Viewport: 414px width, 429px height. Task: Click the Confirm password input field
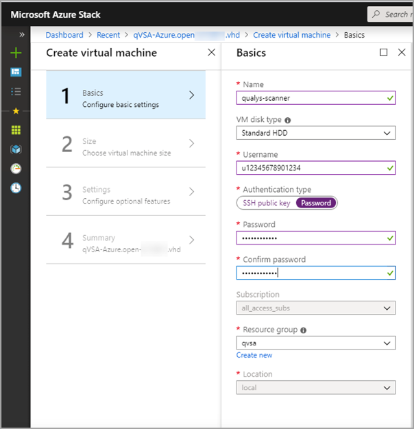coord(316,273)
